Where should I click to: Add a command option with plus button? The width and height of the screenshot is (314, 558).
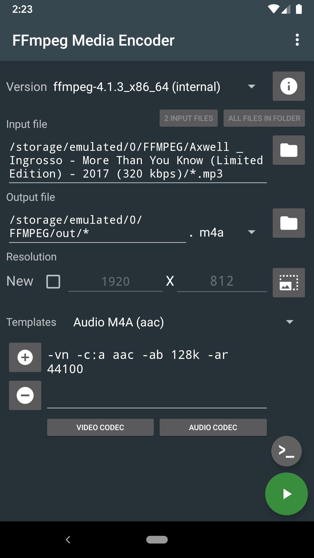[25, 357]
